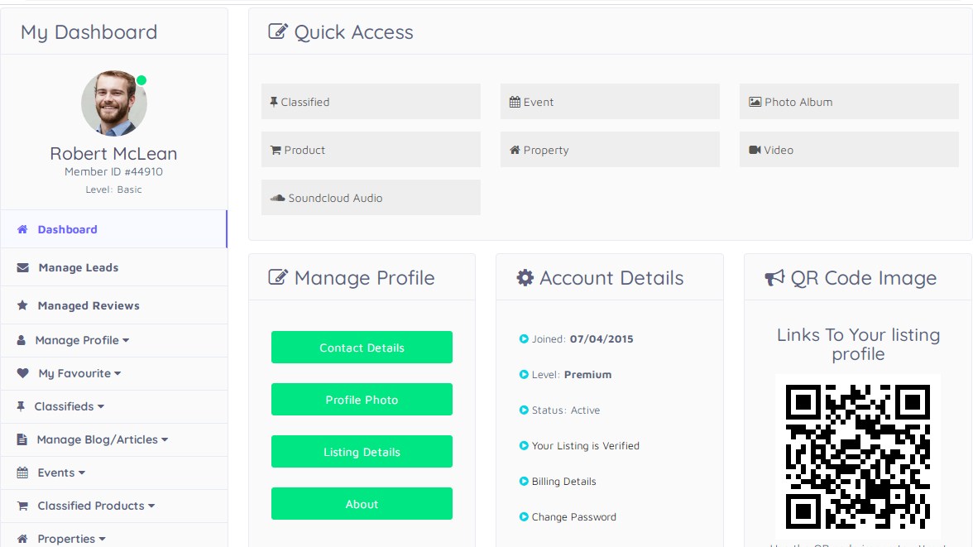Click the Quick Access edit icon

(x=278, y=31)
